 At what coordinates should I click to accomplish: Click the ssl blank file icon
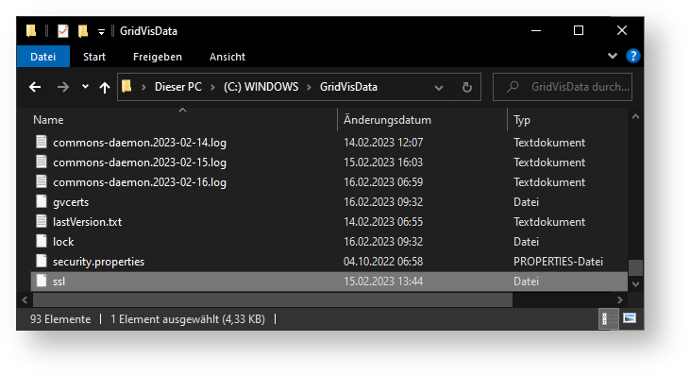point(42,281)
